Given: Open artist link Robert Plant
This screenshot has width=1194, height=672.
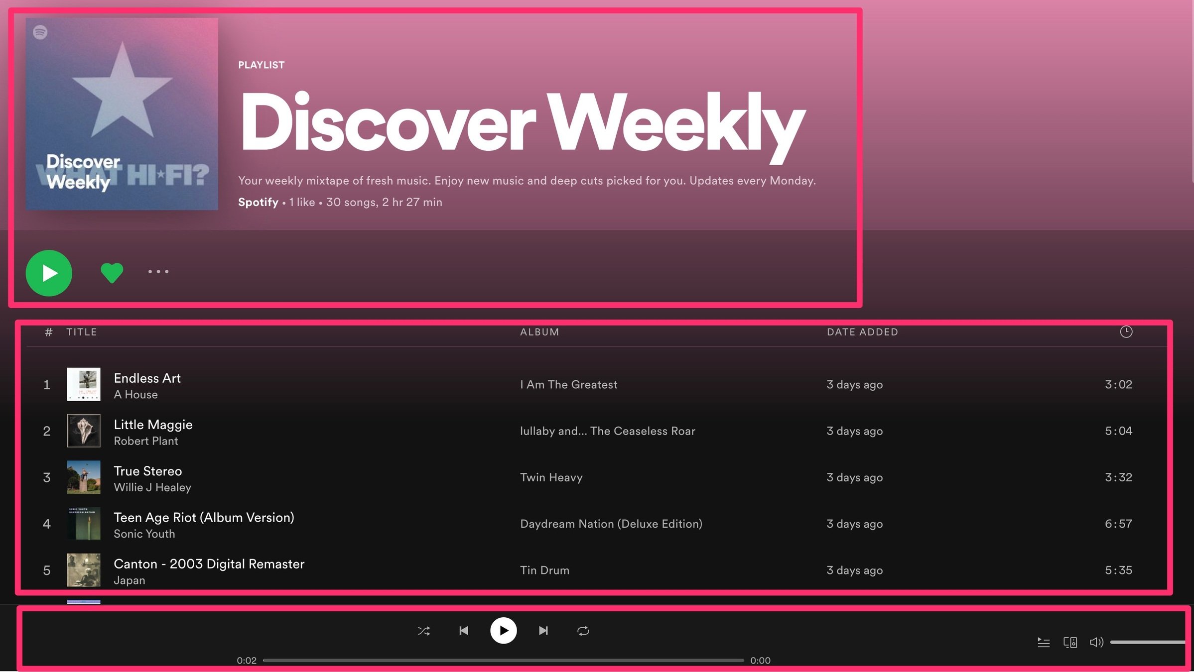Looking at the screenshot, I should pyautogui.click(x=145, y=441).
